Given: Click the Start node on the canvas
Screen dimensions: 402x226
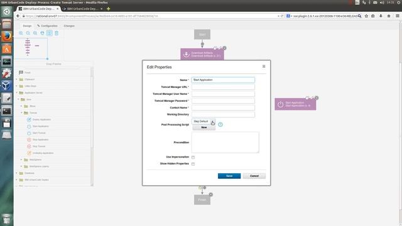Looking at the screenshot, I should point(202,35).
